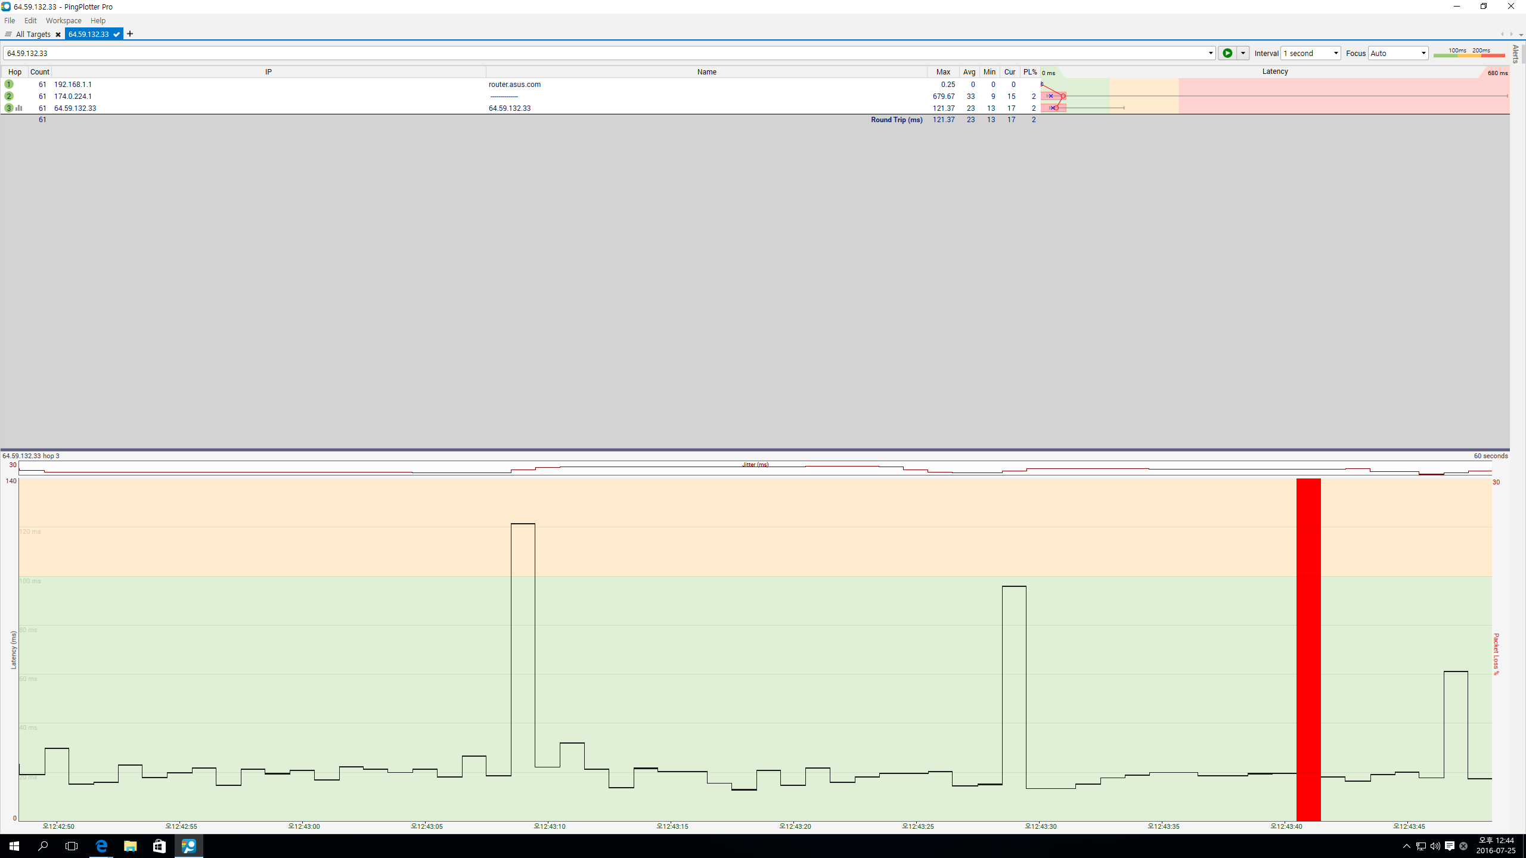The image size is (1526, 858).
Task: Launch Microsoft Edge from the taskbar
Action: click(x=101, y=846)
